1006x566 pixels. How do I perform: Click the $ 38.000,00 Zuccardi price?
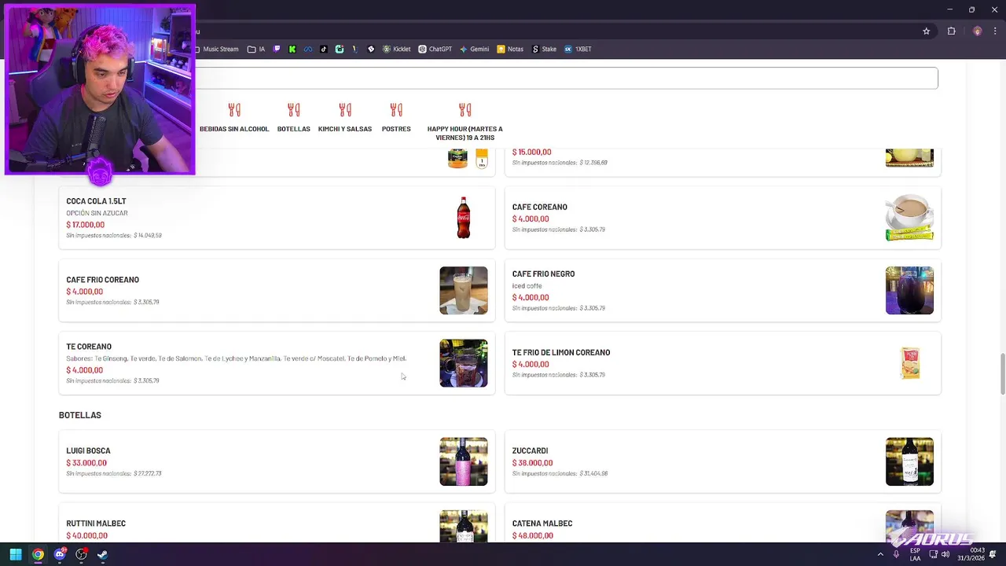(532, 463)
